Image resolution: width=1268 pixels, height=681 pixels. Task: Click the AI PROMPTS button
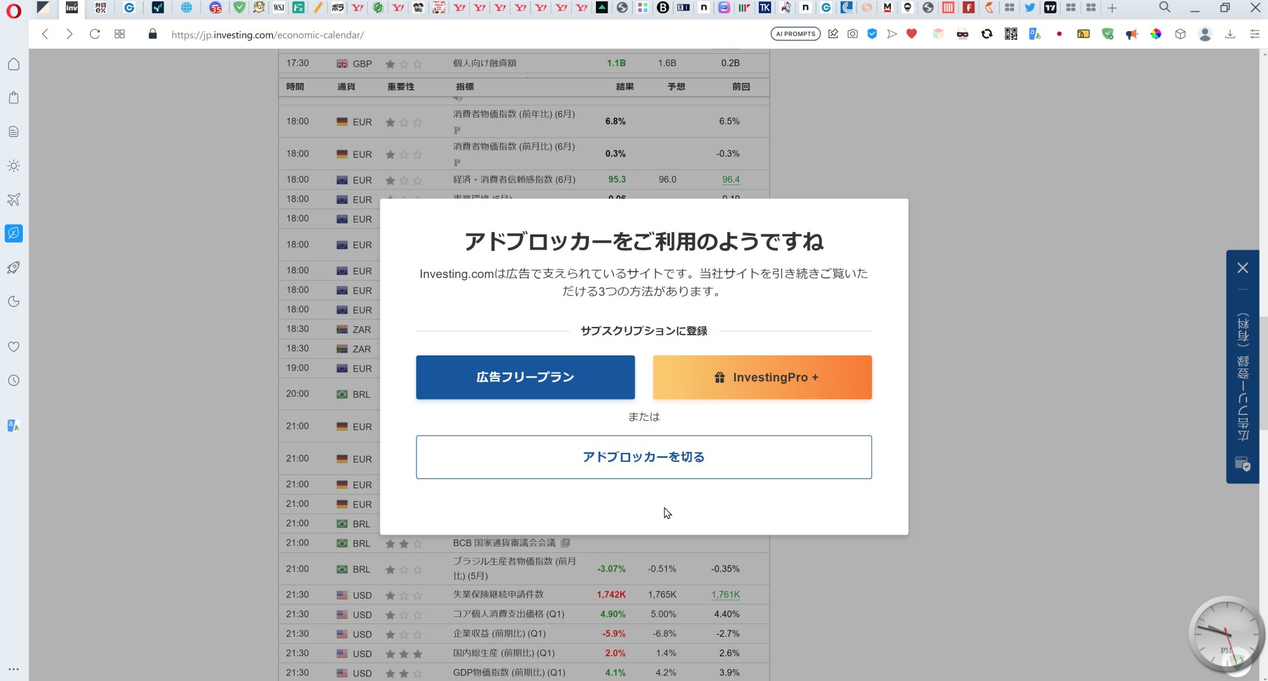(796, 34)
